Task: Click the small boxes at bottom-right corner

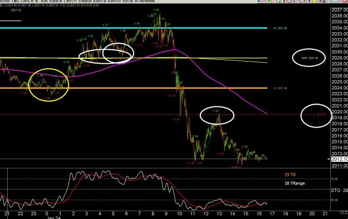Action: (x=344, y=212)
